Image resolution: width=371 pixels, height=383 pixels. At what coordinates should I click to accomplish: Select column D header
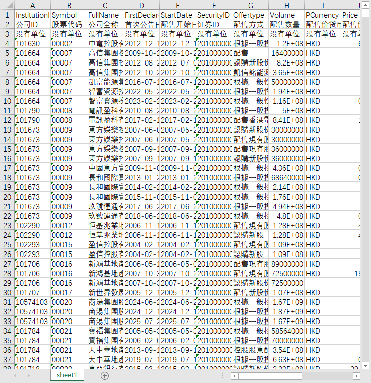(x=141, y=5)
